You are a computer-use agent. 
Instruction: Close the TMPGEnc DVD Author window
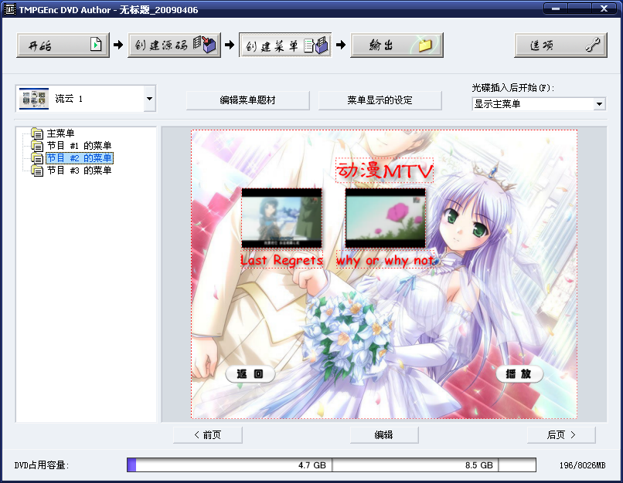pyautogui.click(x=604, y=8)
